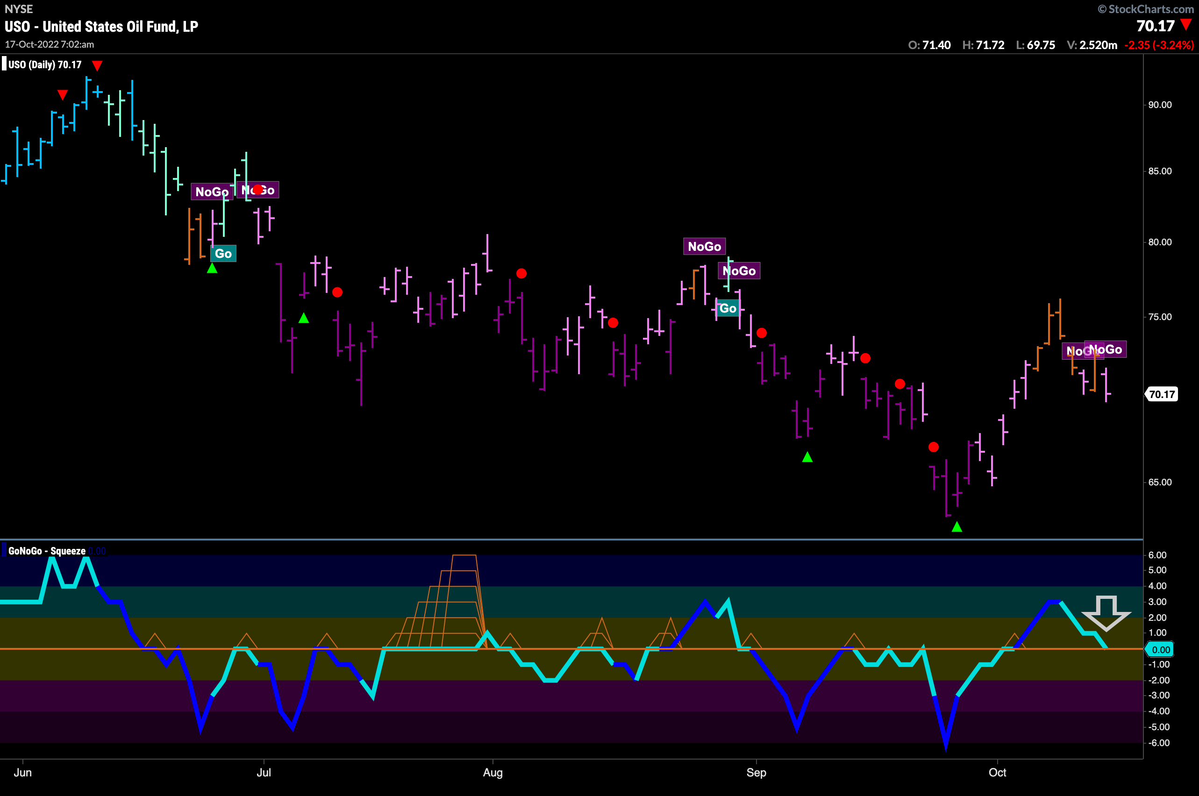Click the NYSE exchange label
1199x796 pixels.
pyautogui.click(x=19, y=9)
